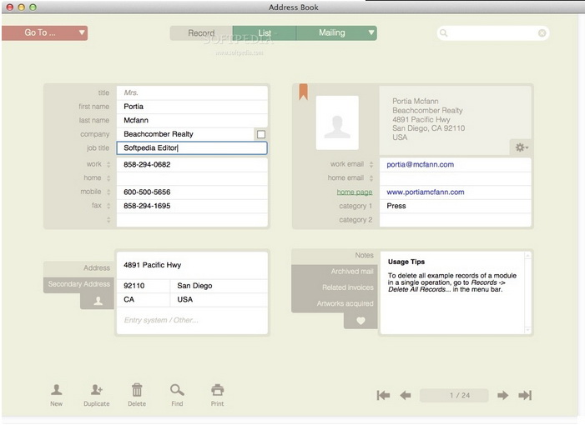Change the work email label stepper
This screenshot has width=585, height=425.
[371, 164]
